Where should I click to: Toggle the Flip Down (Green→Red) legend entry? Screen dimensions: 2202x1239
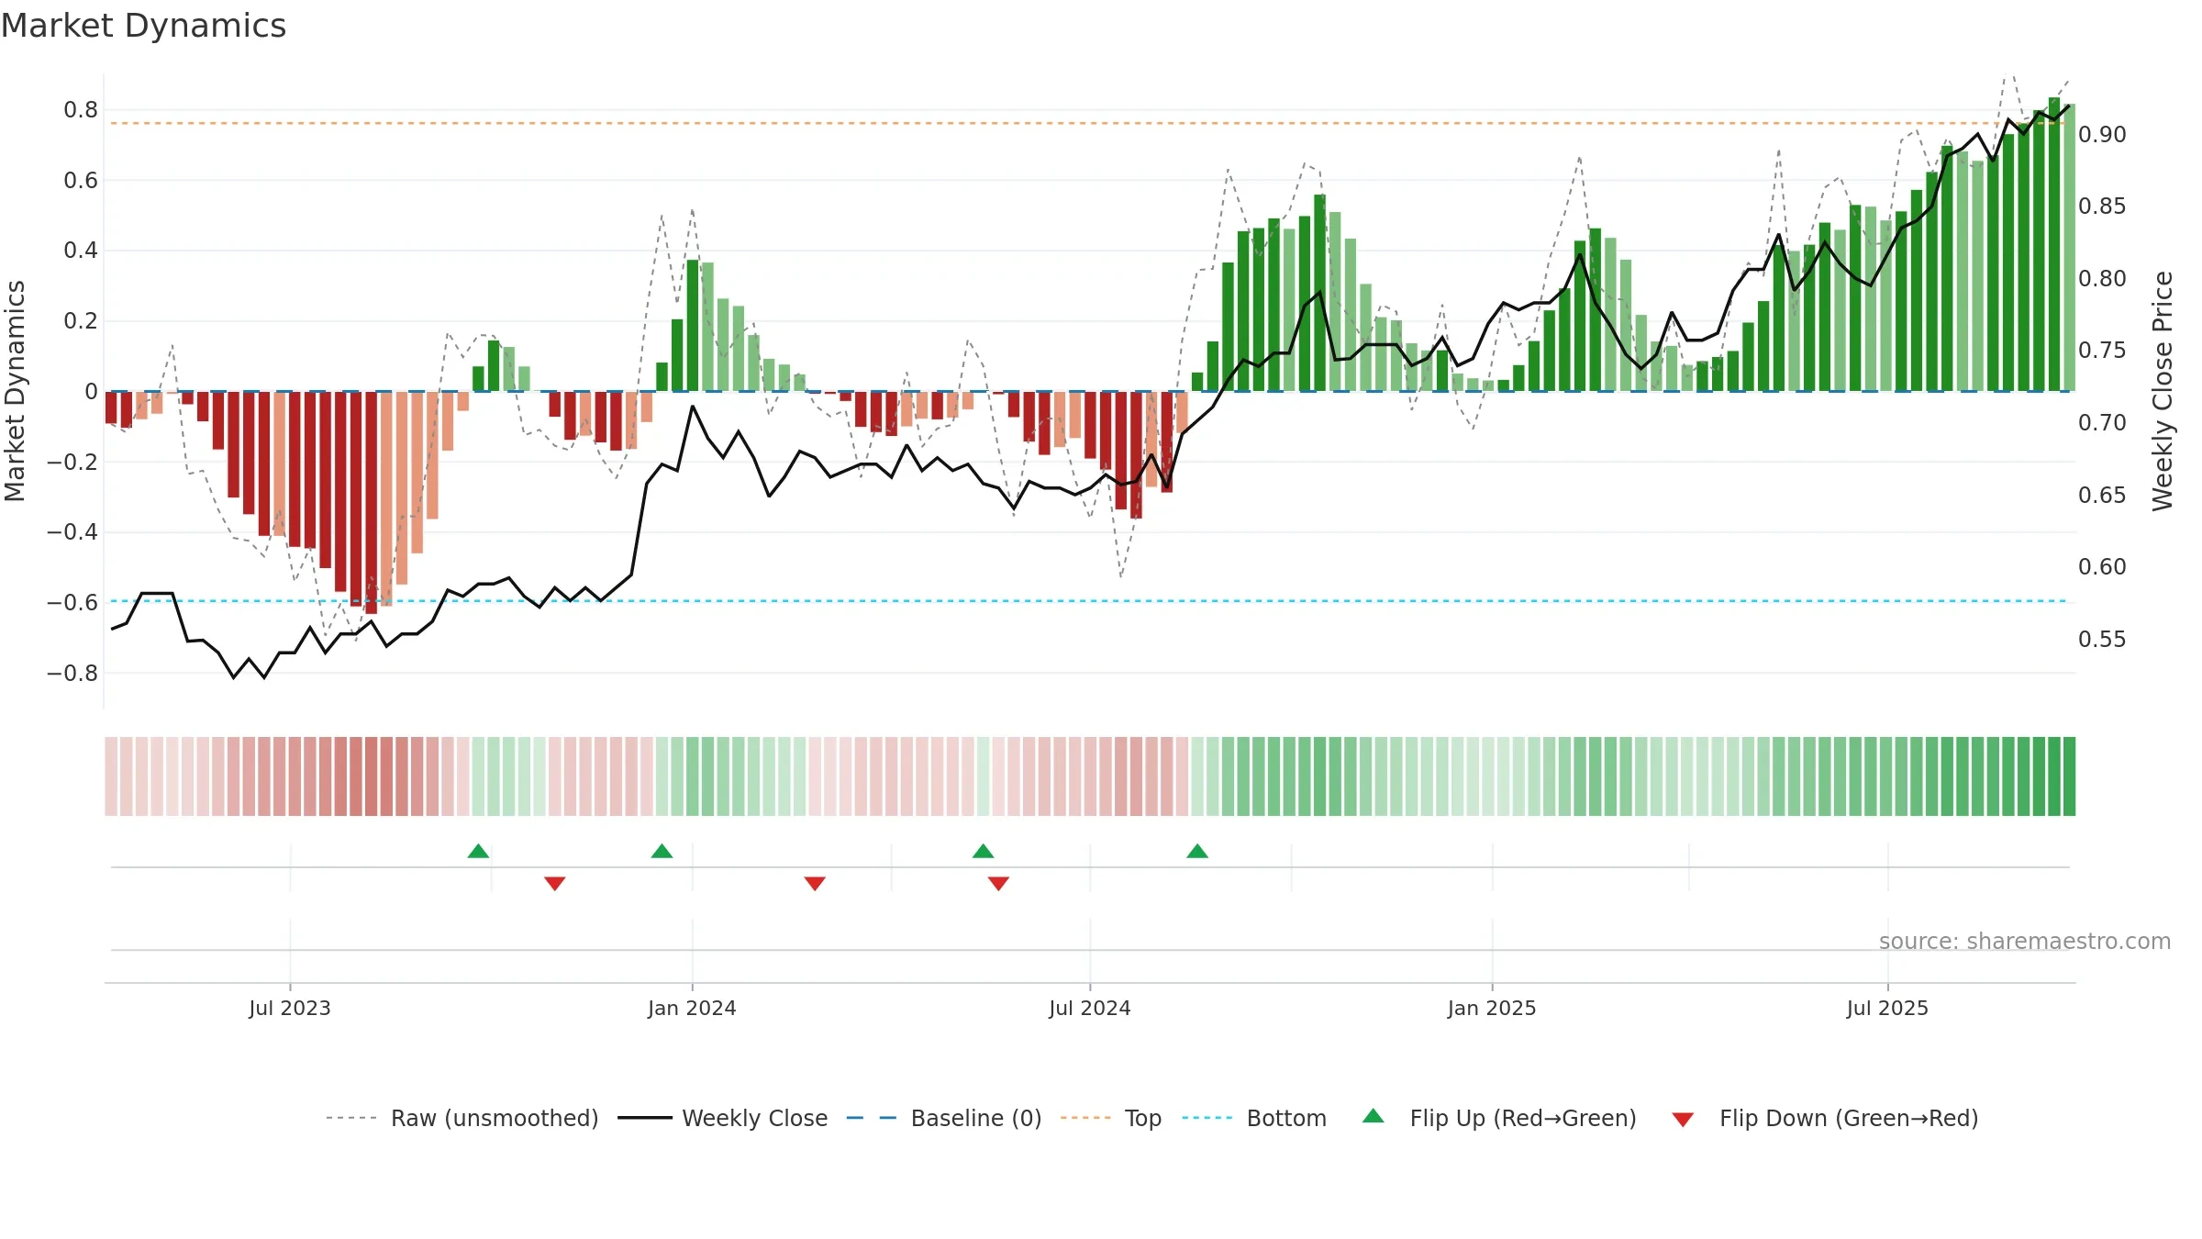click(1825, 1118)
